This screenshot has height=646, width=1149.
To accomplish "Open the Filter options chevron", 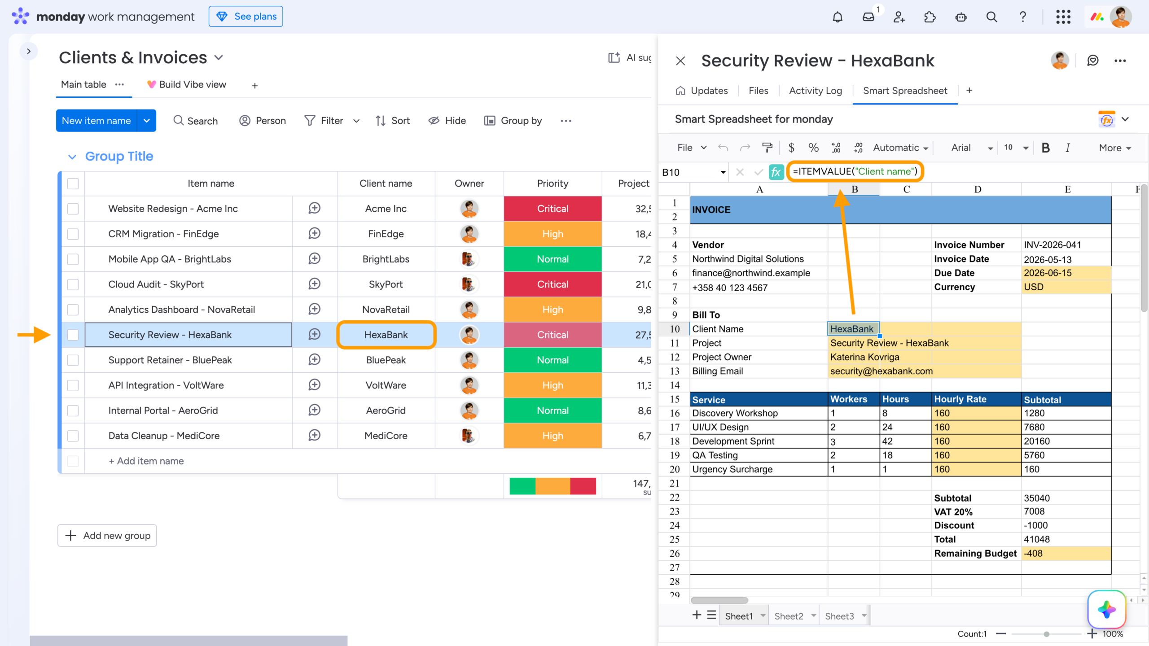I will click(x=356, y=121).
